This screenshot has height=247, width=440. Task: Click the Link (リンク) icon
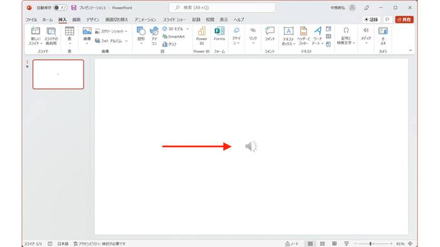[253, 30]
